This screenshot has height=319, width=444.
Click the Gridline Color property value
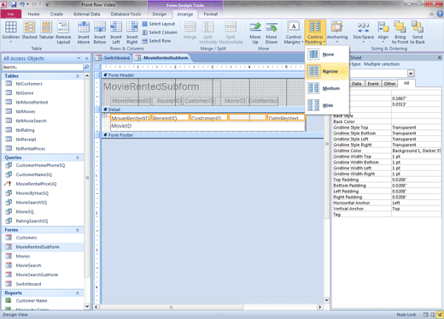coord(417,151)
